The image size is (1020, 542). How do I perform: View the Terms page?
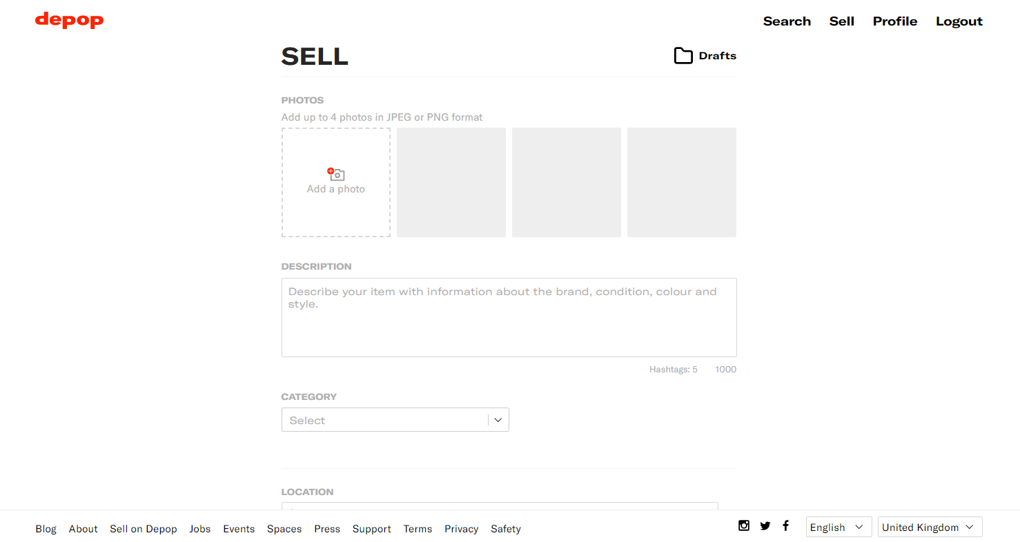coord(418,529)
